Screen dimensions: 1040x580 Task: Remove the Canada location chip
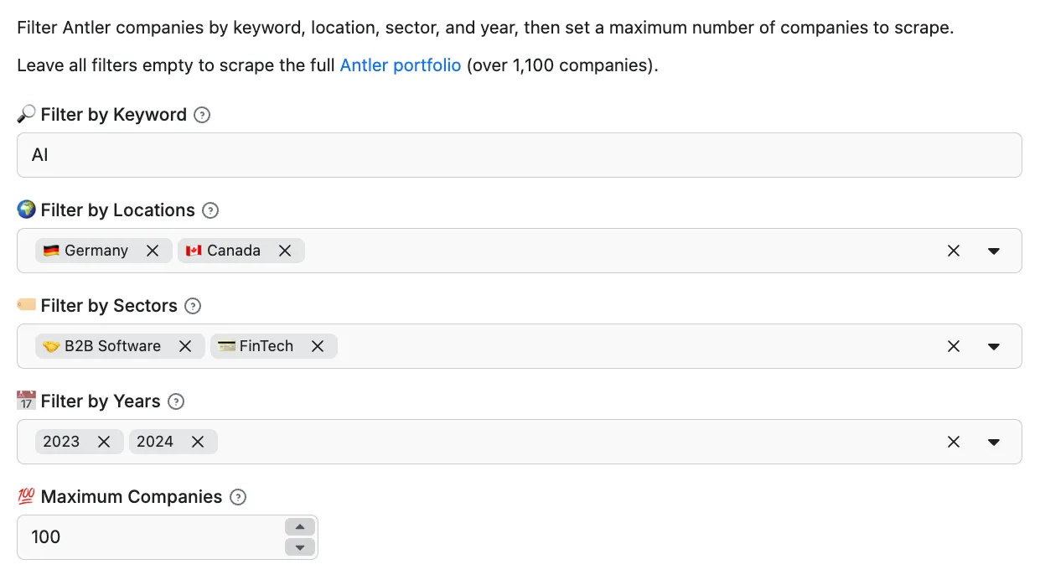tap(285, 250)
